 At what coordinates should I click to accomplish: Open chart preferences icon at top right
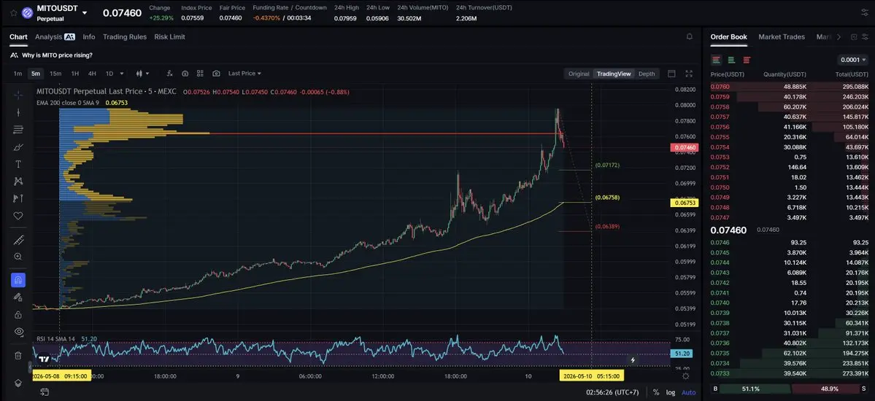[865, 13]
